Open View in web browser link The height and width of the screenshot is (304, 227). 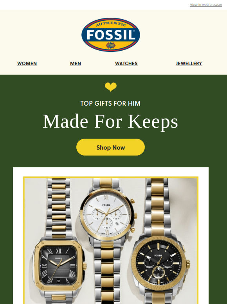(206, 5)
